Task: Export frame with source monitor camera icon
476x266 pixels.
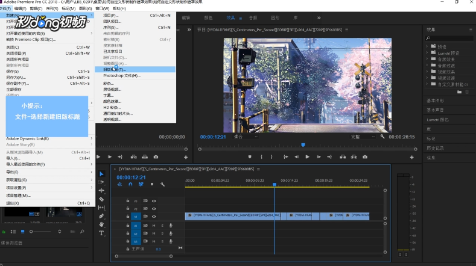Action: pyautogui.click(x=156, y=156)
